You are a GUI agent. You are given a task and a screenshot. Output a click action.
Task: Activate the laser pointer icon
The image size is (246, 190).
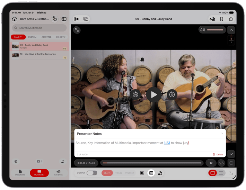pos(142,173)
